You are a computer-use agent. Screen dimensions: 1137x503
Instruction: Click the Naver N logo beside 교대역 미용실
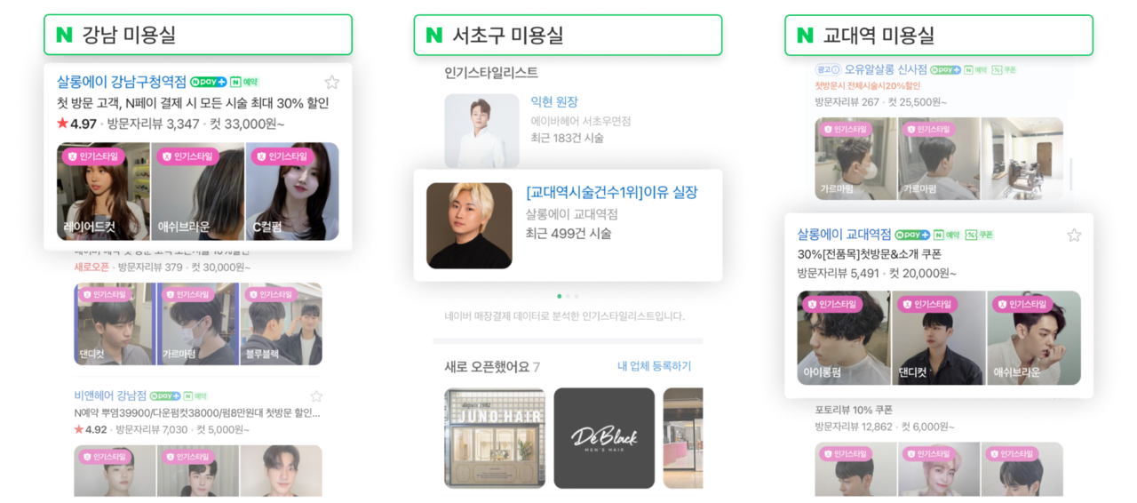805,35
